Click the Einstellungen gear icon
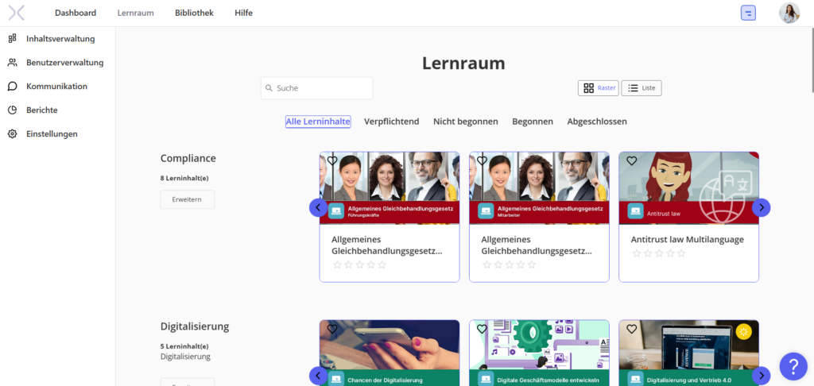814x386 pixels. (13, 134)
